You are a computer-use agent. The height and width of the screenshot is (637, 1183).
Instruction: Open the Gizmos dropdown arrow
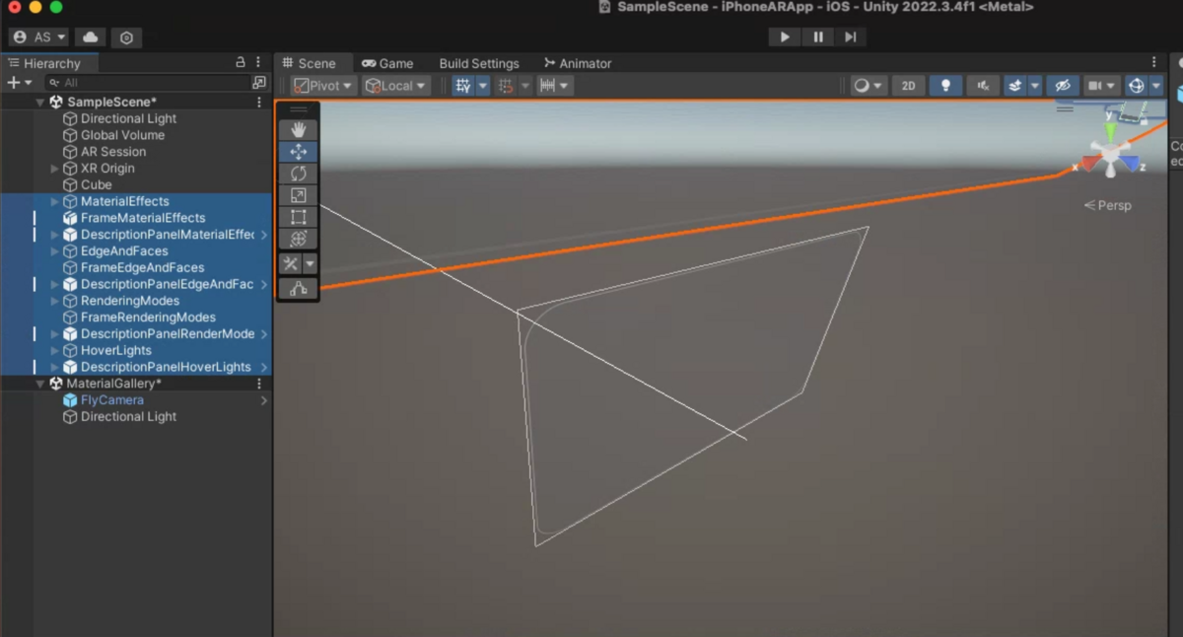click(x=1155, y=86)
